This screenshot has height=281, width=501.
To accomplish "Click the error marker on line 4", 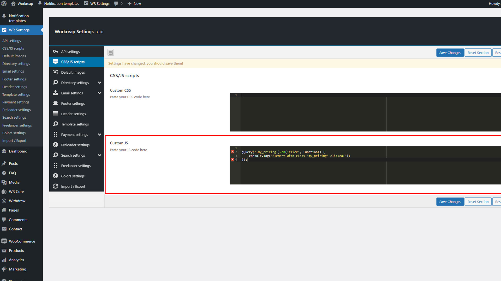I will pos(232,160).
